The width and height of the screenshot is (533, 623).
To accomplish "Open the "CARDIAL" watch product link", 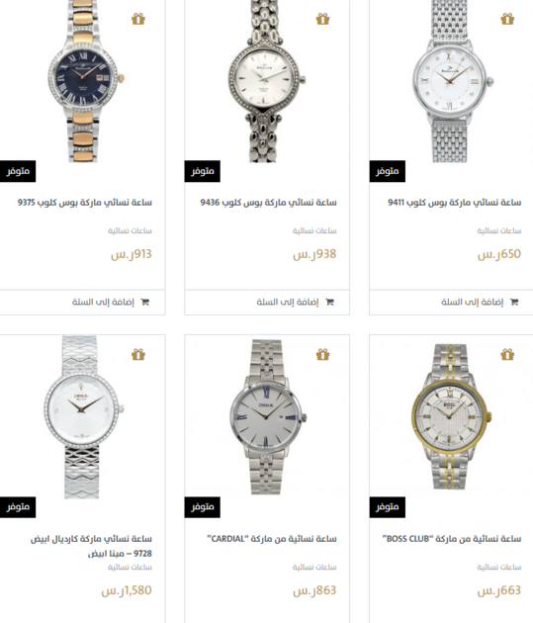I will (x=272, y=539).
